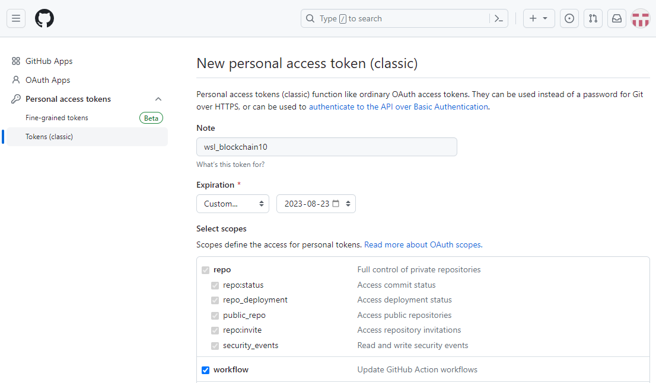Open the notifications inbox icon
The height and width of the screenshot is (383, 656).
tap(617, 18)
